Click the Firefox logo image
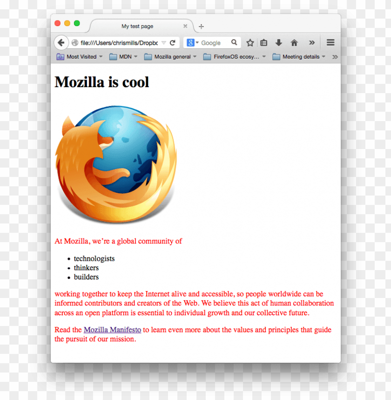Screen dimensions: 391x400 (x=116, y=164)
